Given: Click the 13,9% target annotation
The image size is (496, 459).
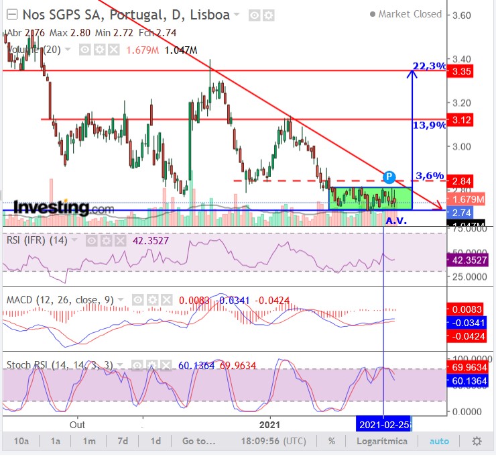Looking at the screenshot, I should tap(429, 125).
